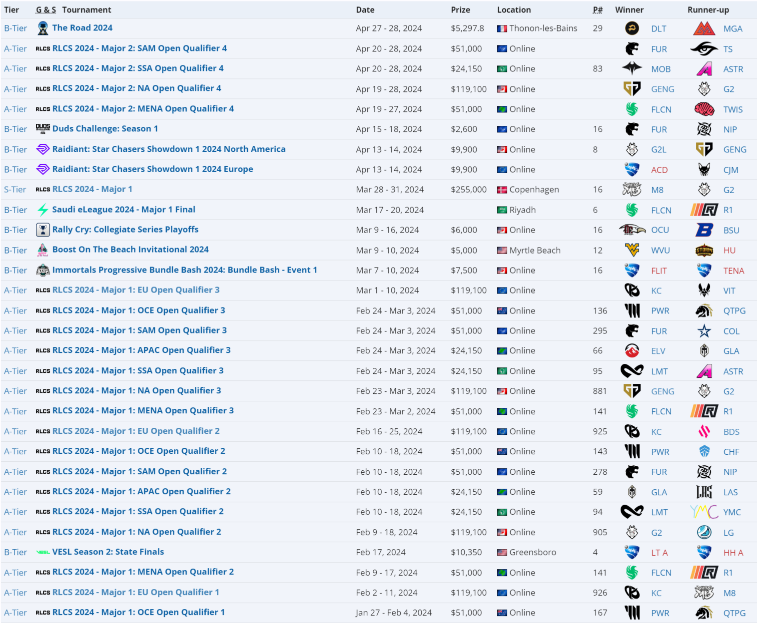Click the Runner-up column header
Image resolution: width=757 pixels, height=623 pixels.
pos(708,10)
